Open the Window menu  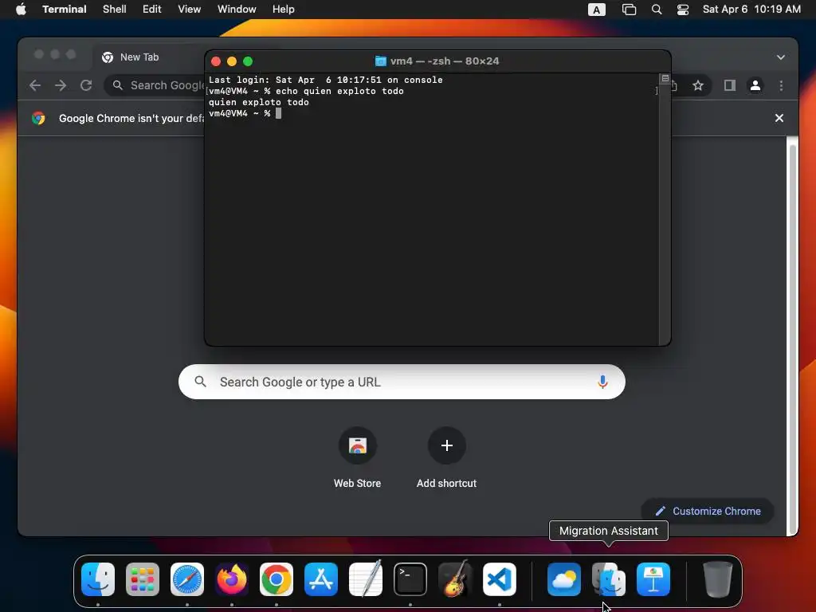click(x=237, y=10)
